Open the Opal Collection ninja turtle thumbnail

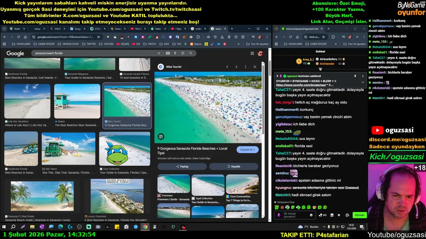click(x=124, y=149)
